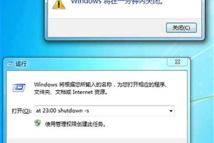Click the UAC shield icon
The image size is (214, 143).
pos(37,123)
